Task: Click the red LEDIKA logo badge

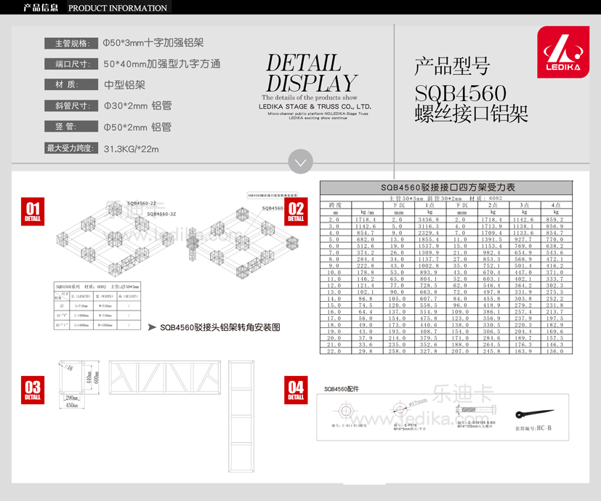Action: click(x=563, y=52)
